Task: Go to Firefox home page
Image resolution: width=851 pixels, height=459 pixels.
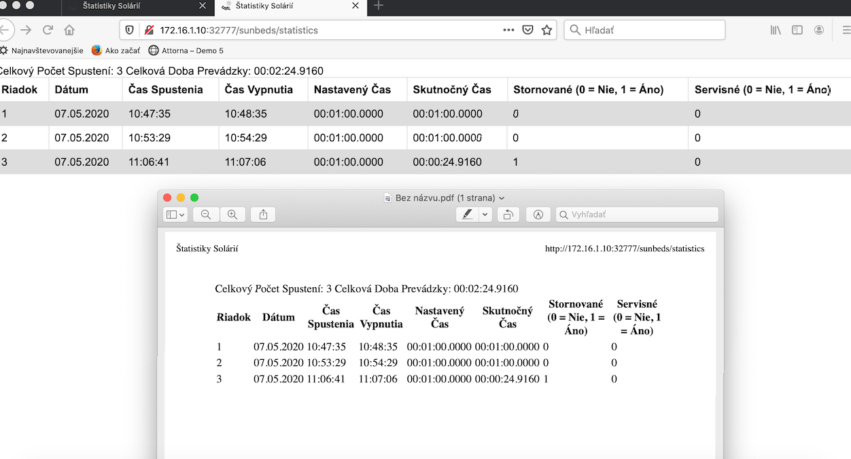Action: 69,30
